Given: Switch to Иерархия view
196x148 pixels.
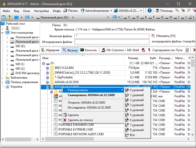Looking at the screenshot, I should [x=50, y=50].
